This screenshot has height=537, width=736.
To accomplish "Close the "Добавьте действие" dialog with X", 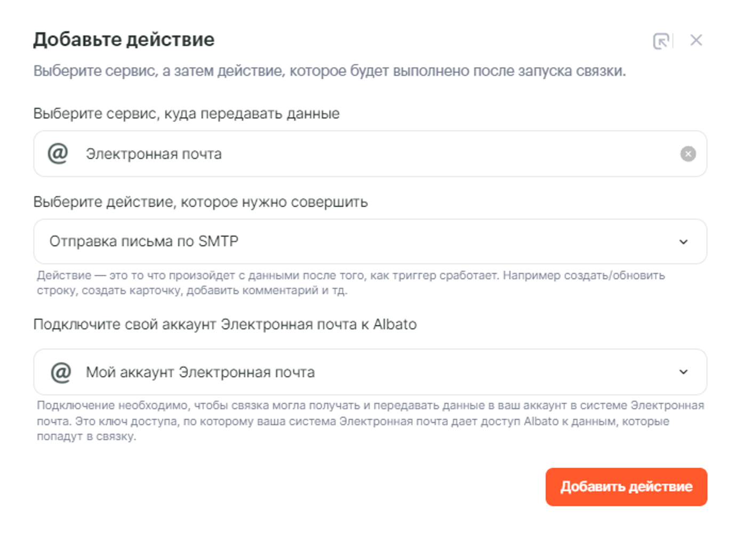I will click(696, 41).
